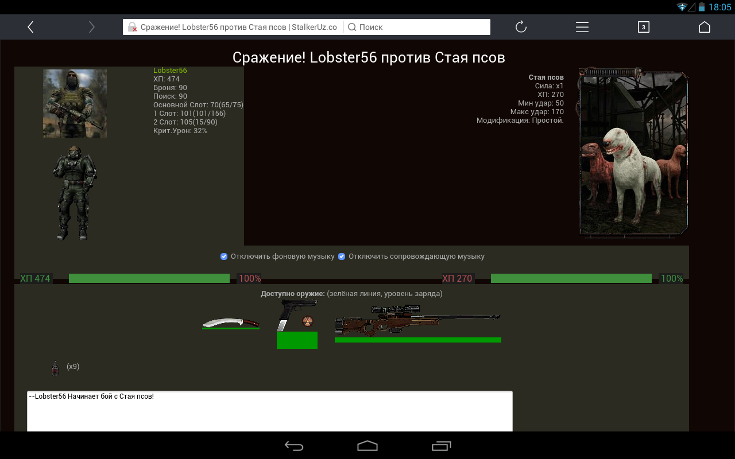Toggle 'Отключить сопровождающую музыку' checkbox
735x459 pixels.
click(x=342, y=256)
